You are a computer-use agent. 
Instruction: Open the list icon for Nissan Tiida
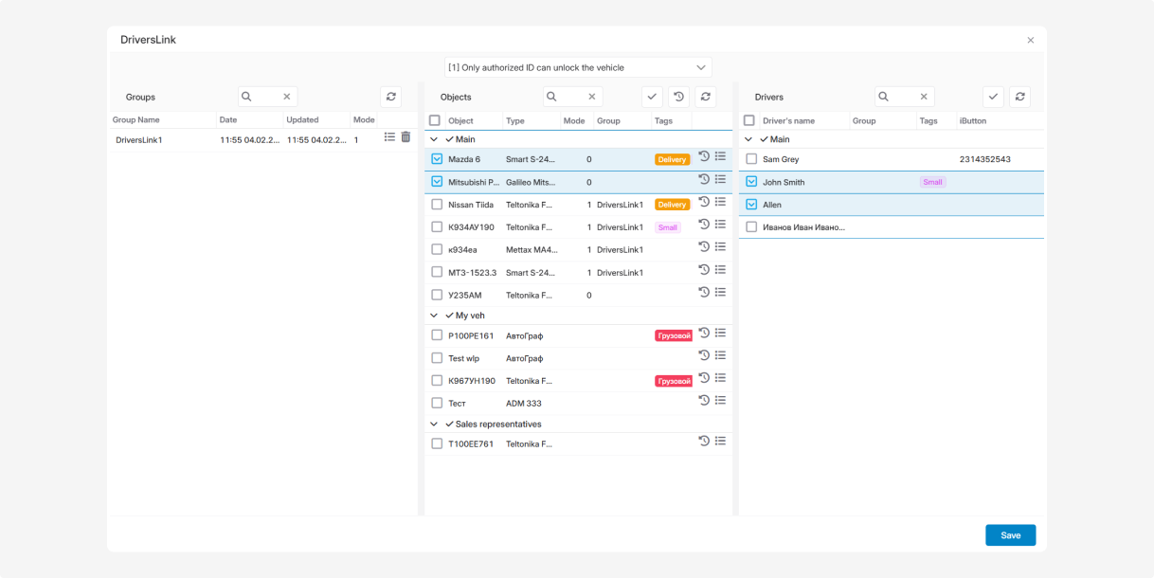(x=720, y=202)
